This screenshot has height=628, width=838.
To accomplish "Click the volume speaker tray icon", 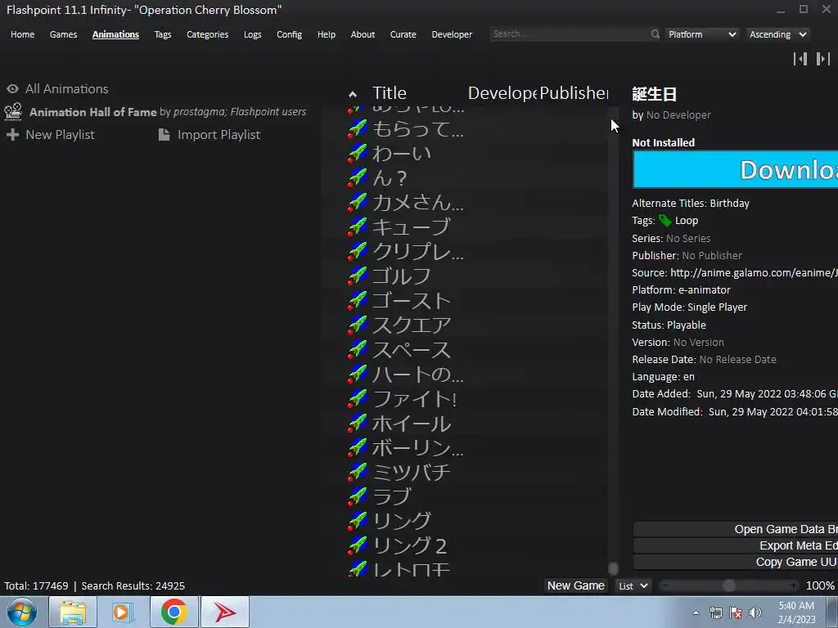I will click(755, 612).
